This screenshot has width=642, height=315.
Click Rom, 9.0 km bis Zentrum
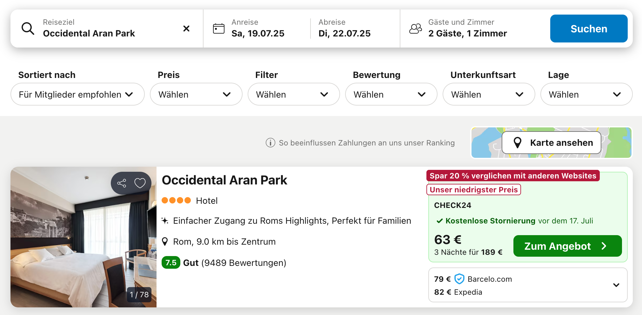[224, 241]
